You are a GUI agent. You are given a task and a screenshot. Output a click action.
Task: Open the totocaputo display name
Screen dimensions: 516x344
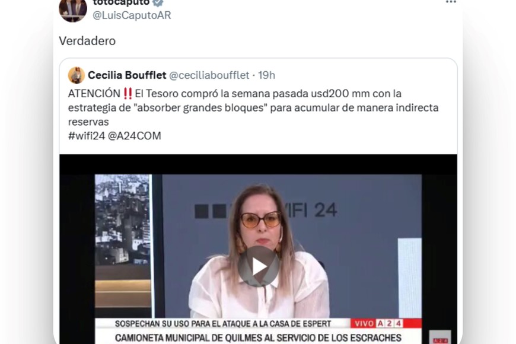coord(122,3)
